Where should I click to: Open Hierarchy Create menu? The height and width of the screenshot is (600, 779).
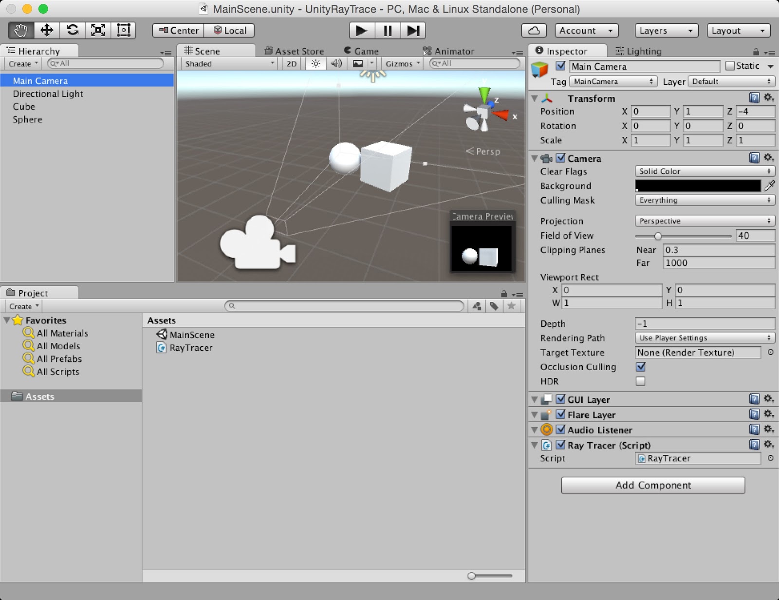pos(23,64)
